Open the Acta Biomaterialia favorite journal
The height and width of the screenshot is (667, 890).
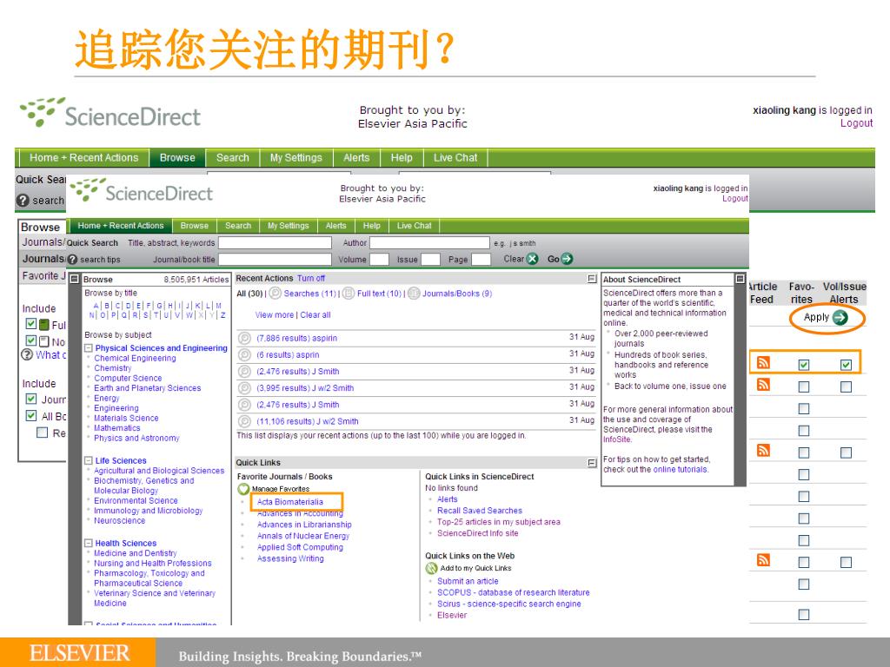290,502
